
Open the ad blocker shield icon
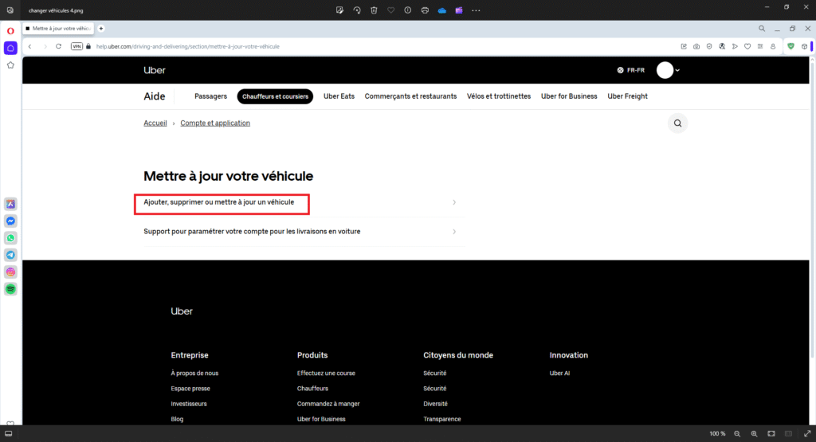pos(709,46)
